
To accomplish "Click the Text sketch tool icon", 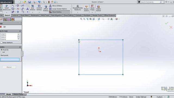I will (x=27, y=9).
